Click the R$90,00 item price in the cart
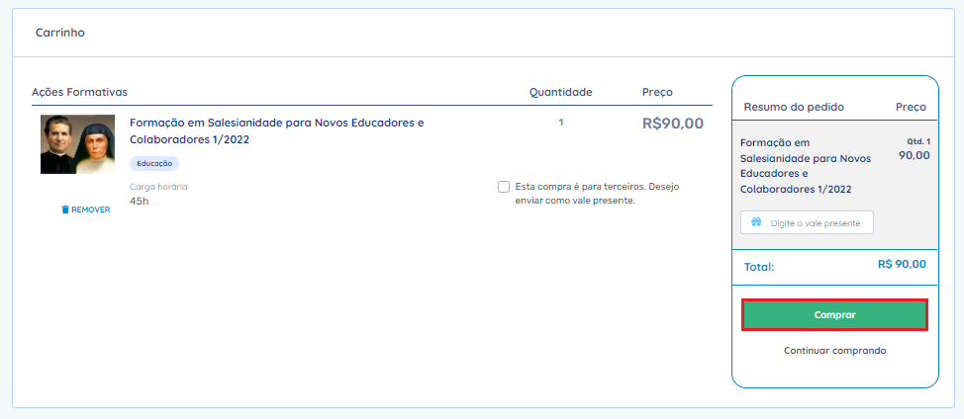The width and height of the screenshot is (964, 419). [673, 124]
